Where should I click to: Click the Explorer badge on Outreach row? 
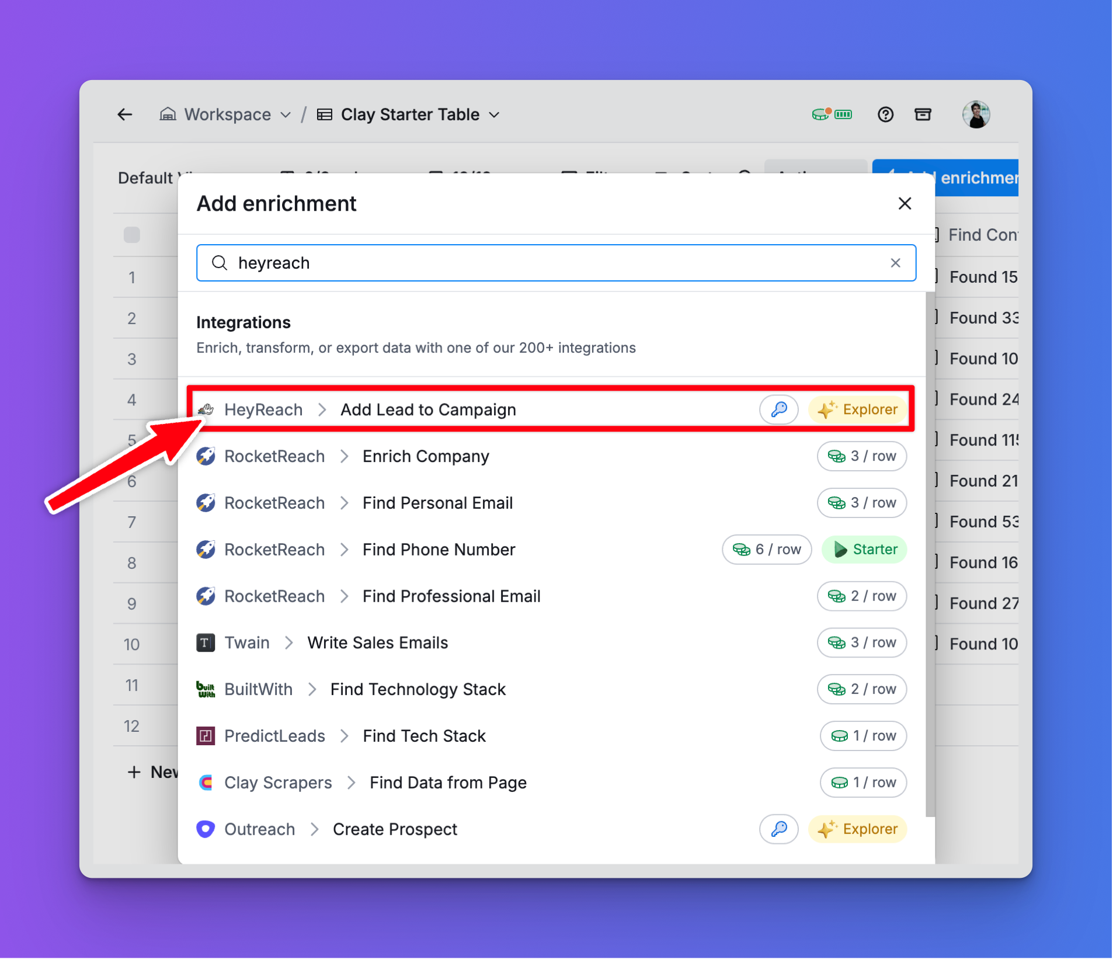[x=857, y=829]
